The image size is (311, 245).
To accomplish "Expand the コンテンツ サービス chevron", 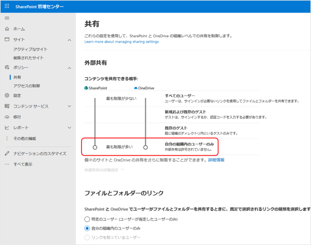I will tap(69, 106).
